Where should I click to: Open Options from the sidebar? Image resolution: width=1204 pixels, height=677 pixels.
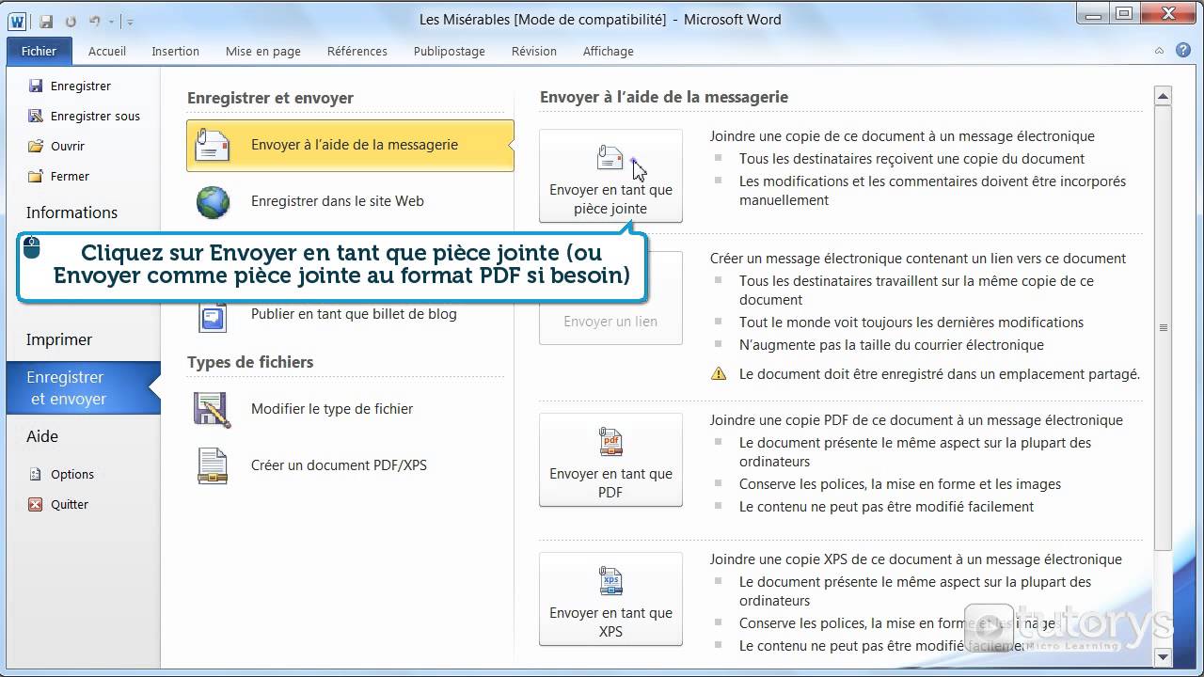tap(72, 474)
